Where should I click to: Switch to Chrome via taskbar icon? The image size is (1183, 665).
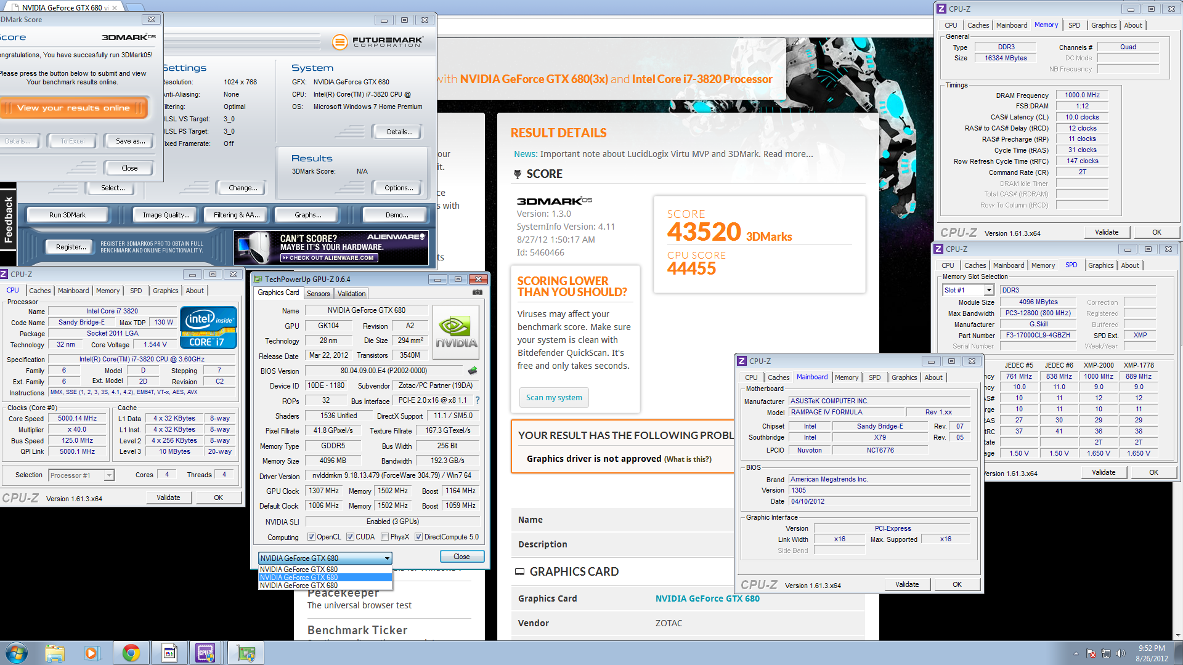tap(131, 653)
